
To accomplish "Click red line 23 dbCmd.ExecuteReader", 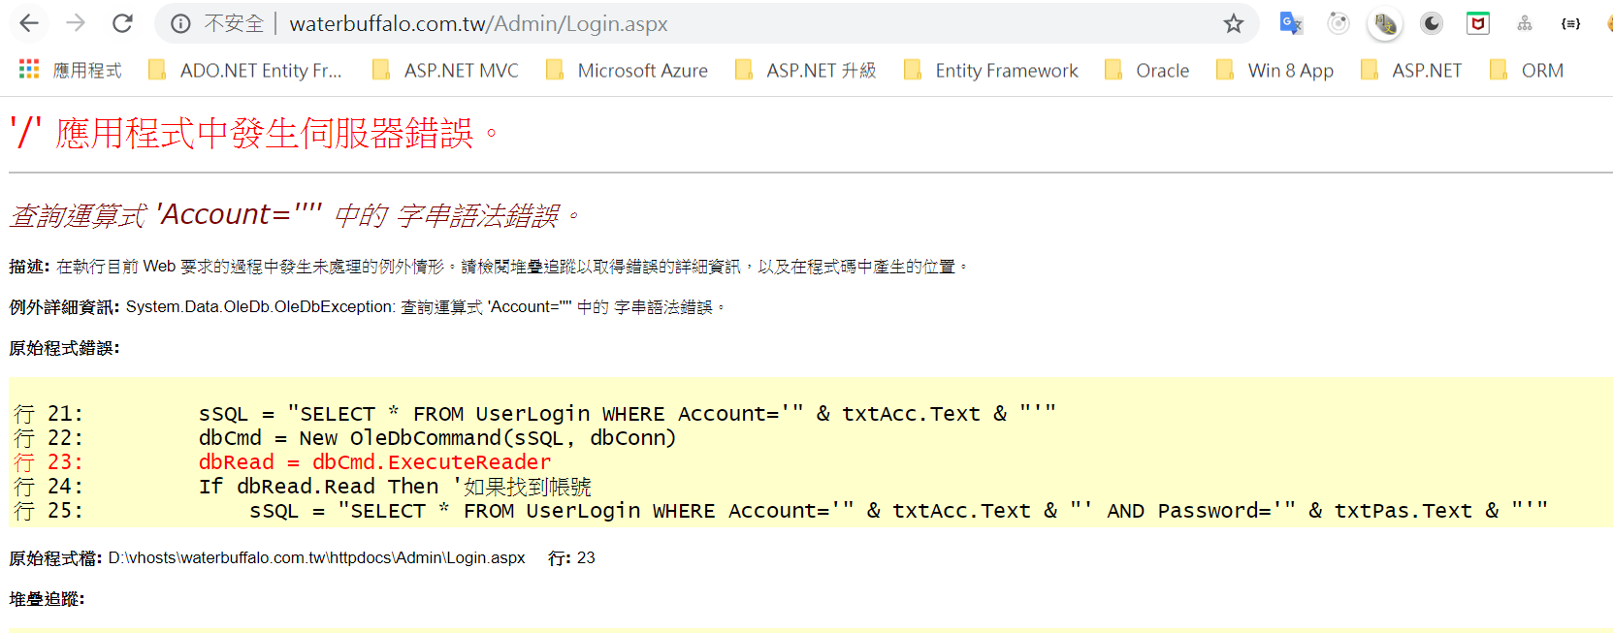I will (374, 462).
